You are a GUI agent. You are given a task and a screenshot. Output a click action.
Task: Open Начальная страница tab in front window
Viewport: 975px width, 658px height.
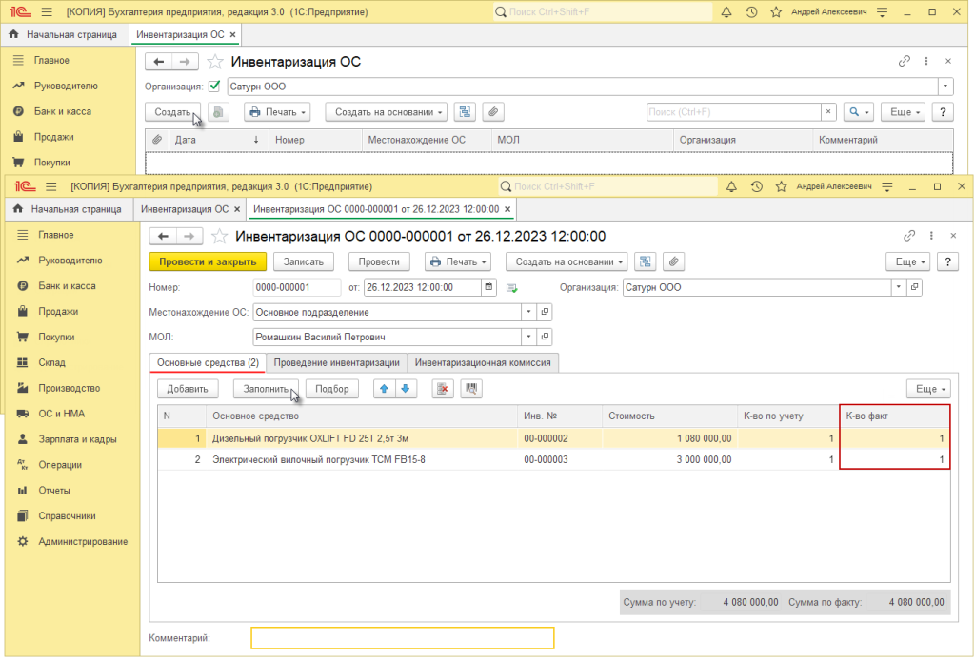pos(69,209)
